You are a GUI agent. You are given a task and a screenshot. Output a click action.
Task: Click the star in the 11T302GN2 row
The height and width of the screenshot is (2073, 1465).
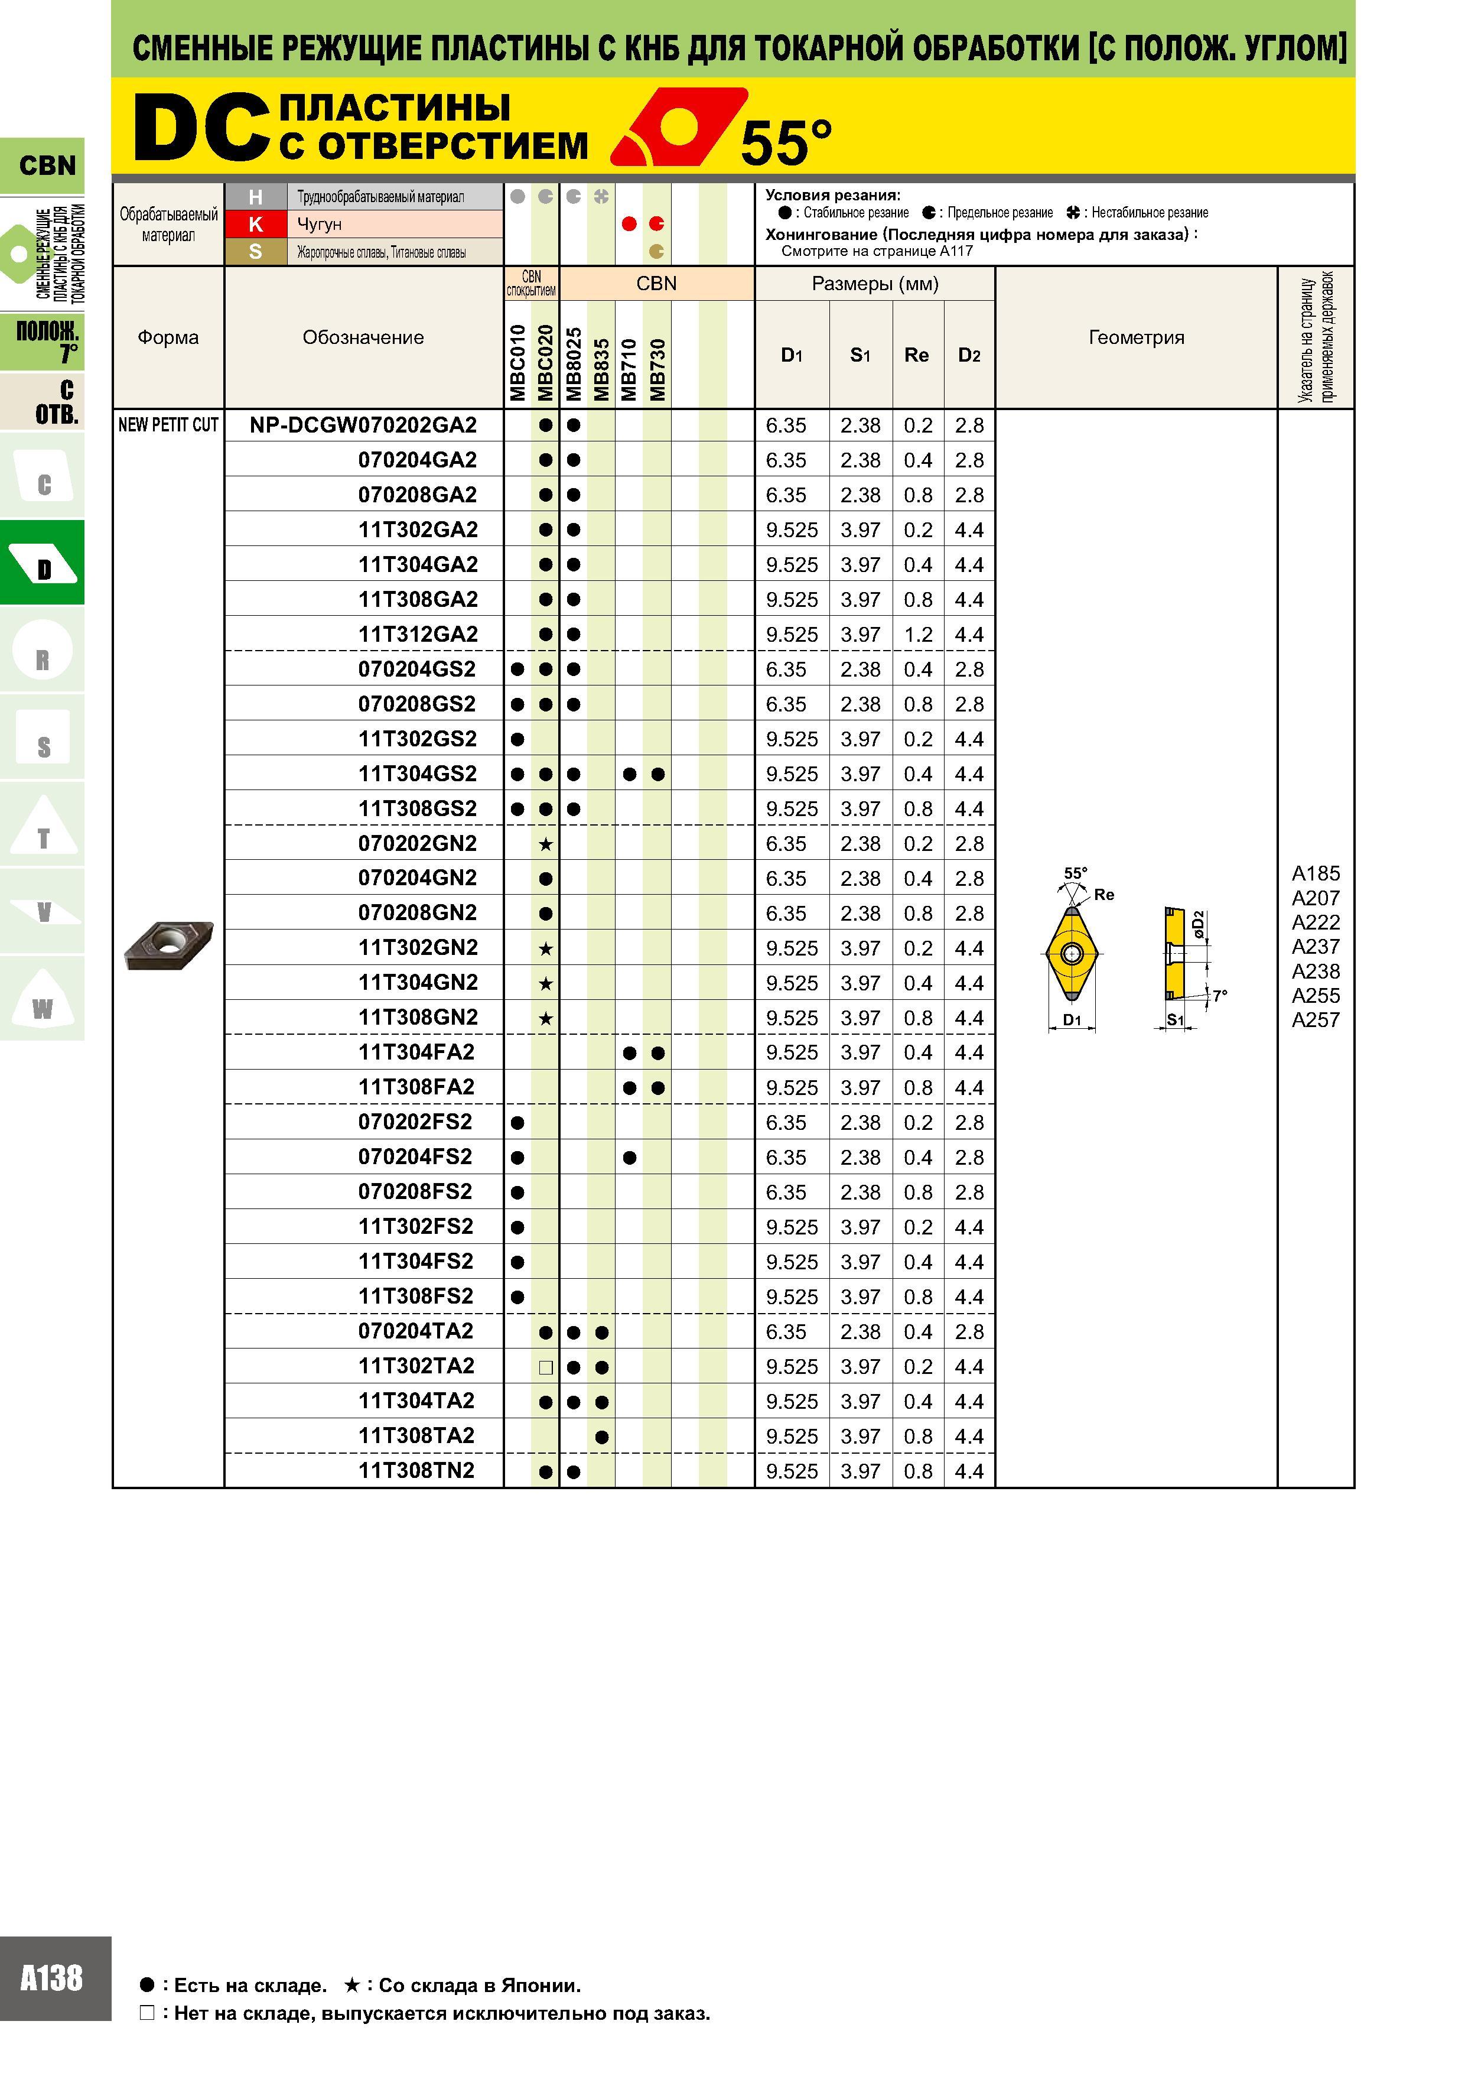click(545, 949)
